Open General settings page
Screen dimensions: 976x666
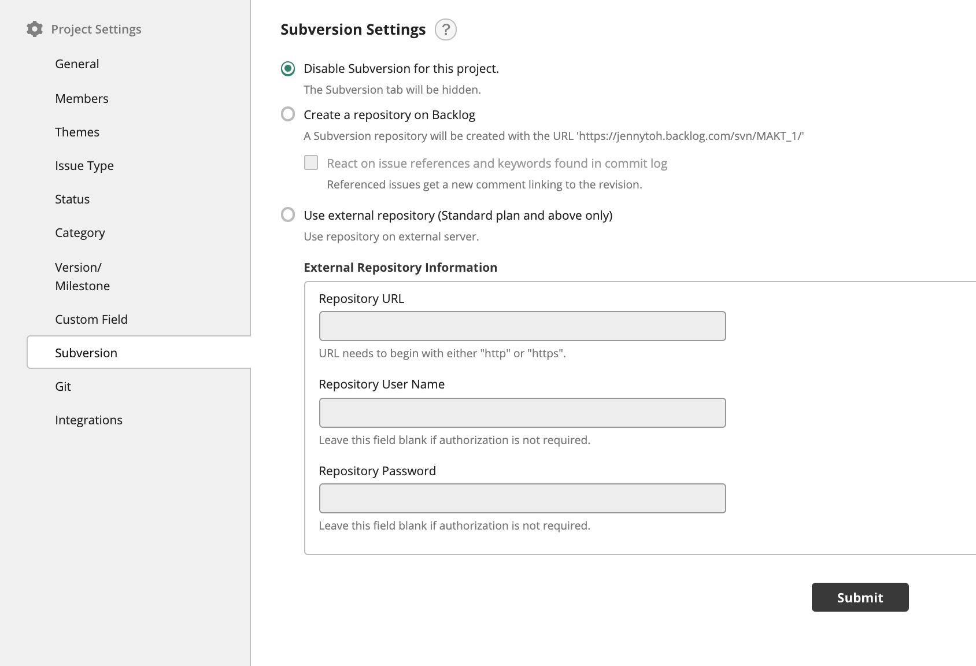[x=77, y=64]
